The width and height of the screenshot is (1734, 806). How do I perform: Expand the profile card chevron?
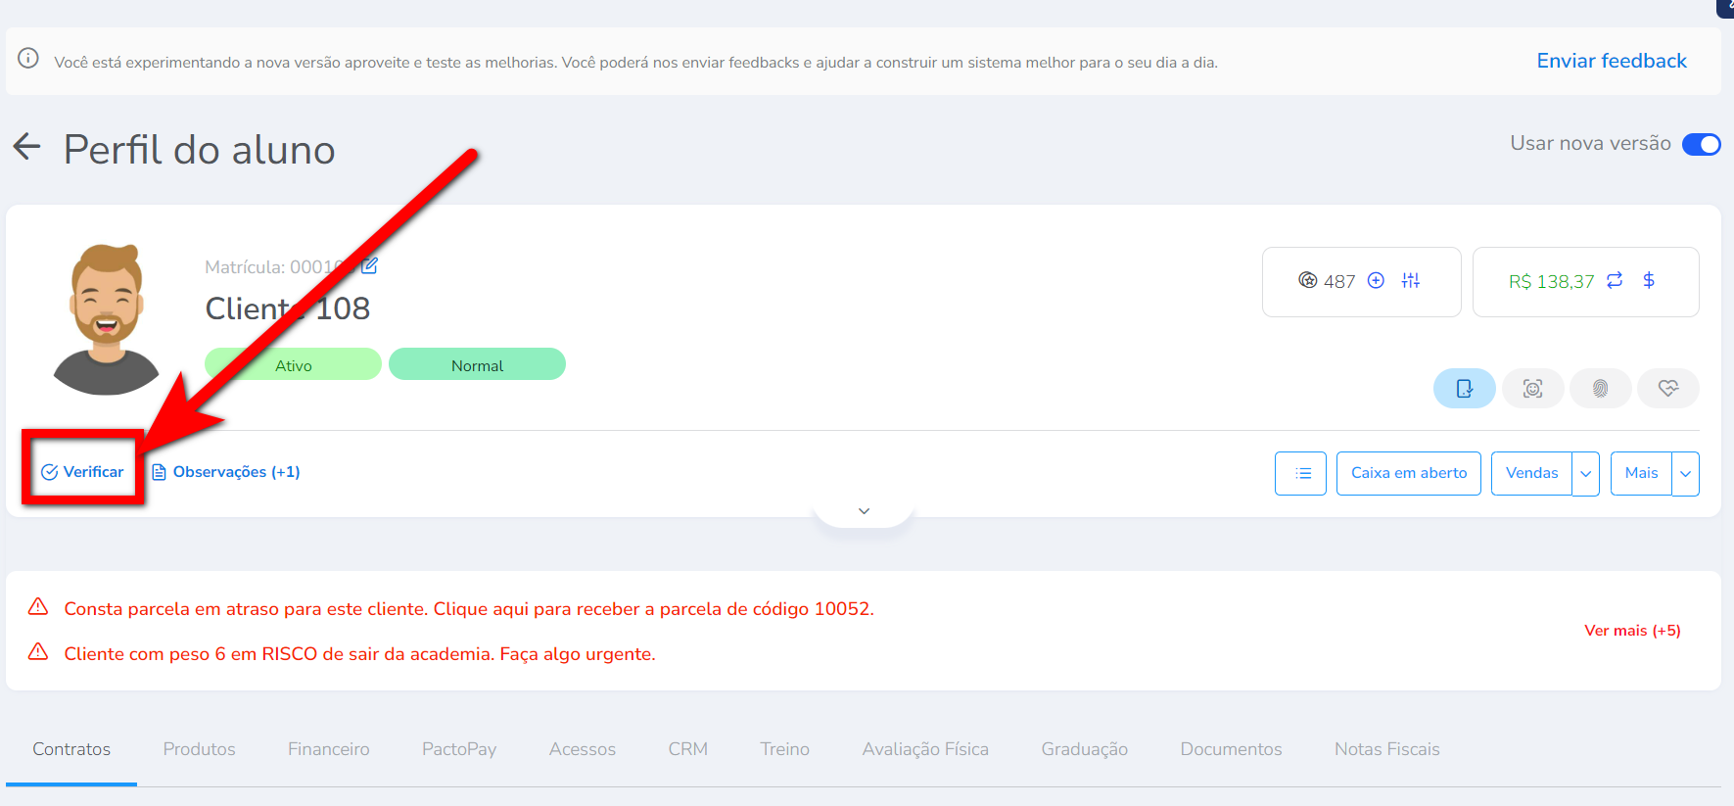864,511
